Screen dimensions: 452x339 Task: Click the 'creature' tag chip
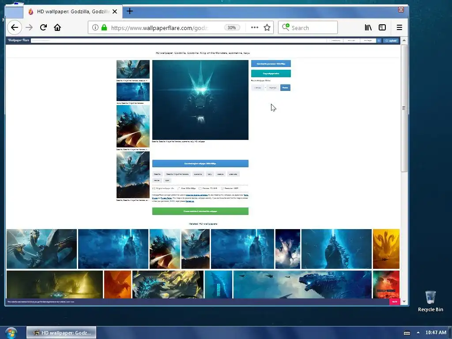click(221, 174)
